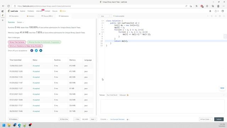Open the Java language dropdown

(105, 16)
